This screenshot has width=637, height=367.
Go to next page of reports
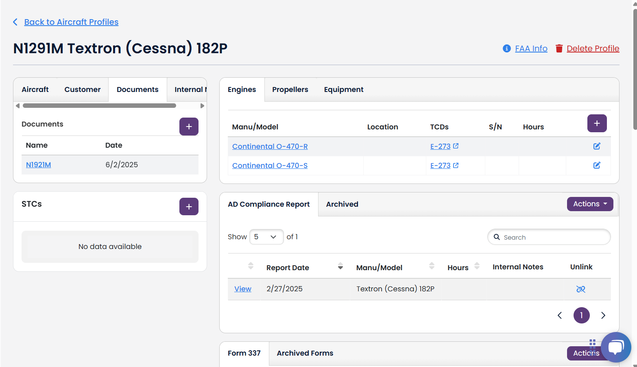pyautogui.click(x=603, y=315)
